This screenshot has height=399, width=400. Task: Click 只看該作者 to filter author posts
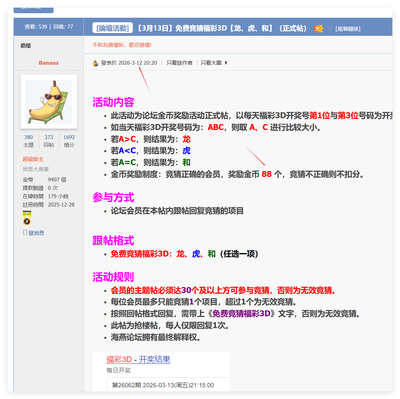pyautogui.click(x=179, y=63)
